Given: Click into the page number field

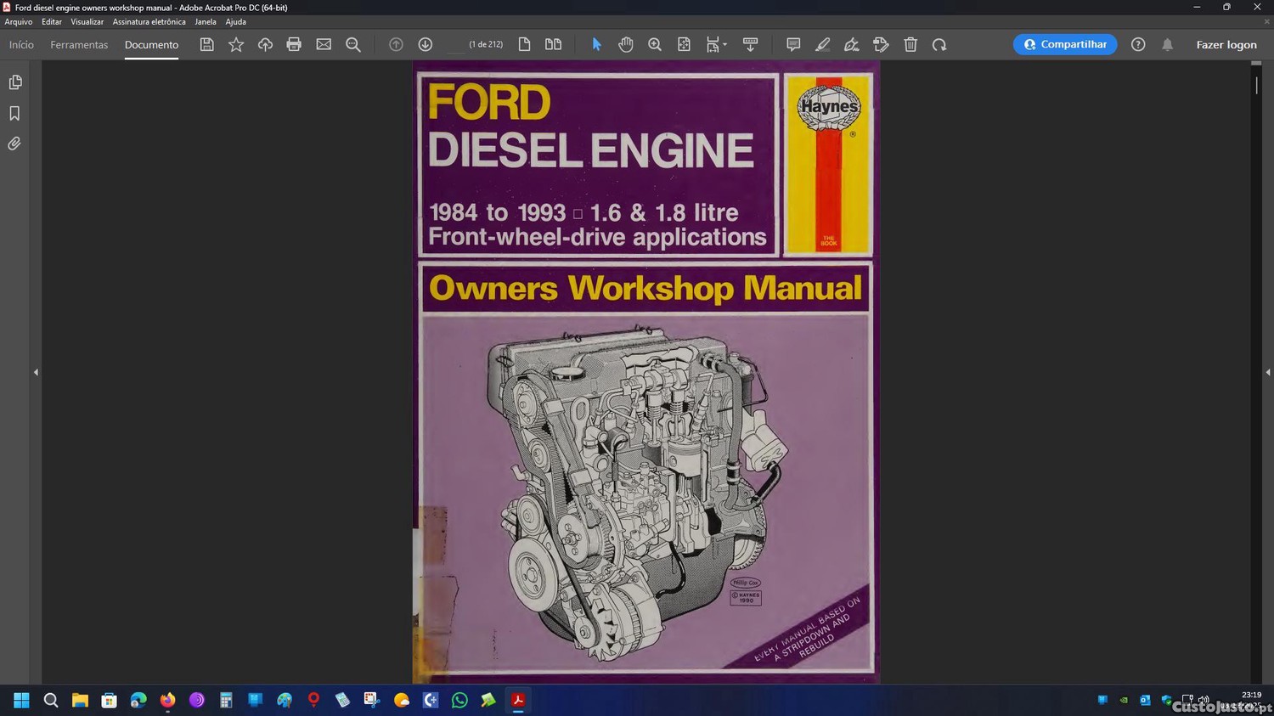Looking at the screenshot, I should pos(456,44).
